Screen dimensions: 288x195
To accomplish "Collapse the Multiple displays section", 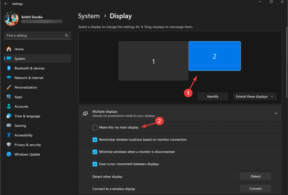I will click(x=276, y=113).
